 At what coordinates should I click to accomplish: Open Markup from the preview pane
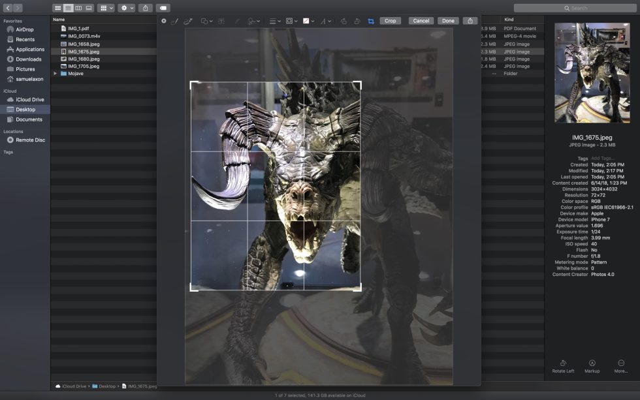click(592, 363)
